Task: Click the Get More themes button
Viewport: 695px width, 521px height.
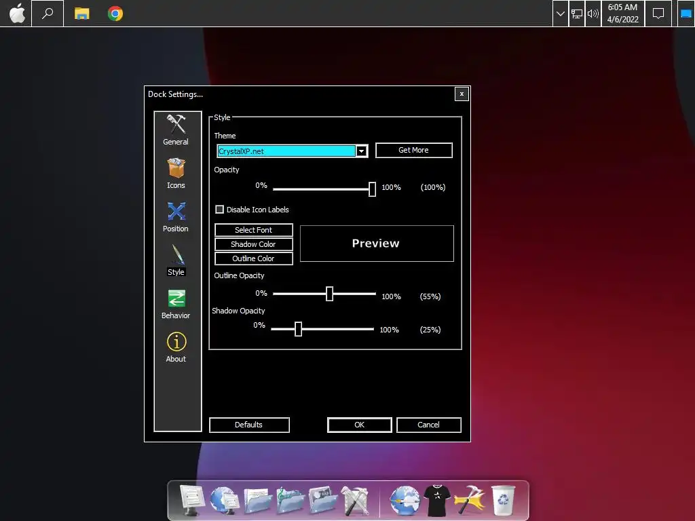Action: [x=413, y=150]
